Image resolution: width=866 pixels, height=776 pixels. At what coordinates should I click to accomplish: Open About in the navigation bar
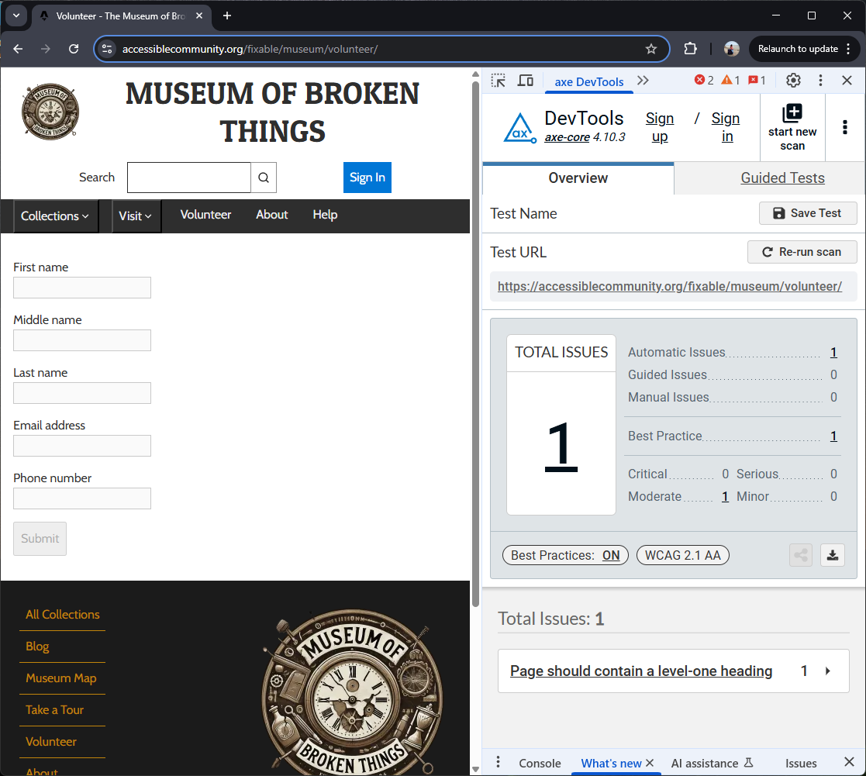(271, 215)
